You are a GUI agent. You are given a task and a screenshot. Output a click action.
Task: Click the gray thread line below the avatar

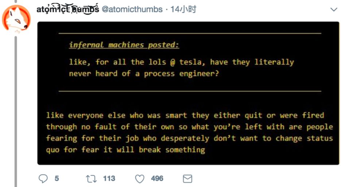16,112
